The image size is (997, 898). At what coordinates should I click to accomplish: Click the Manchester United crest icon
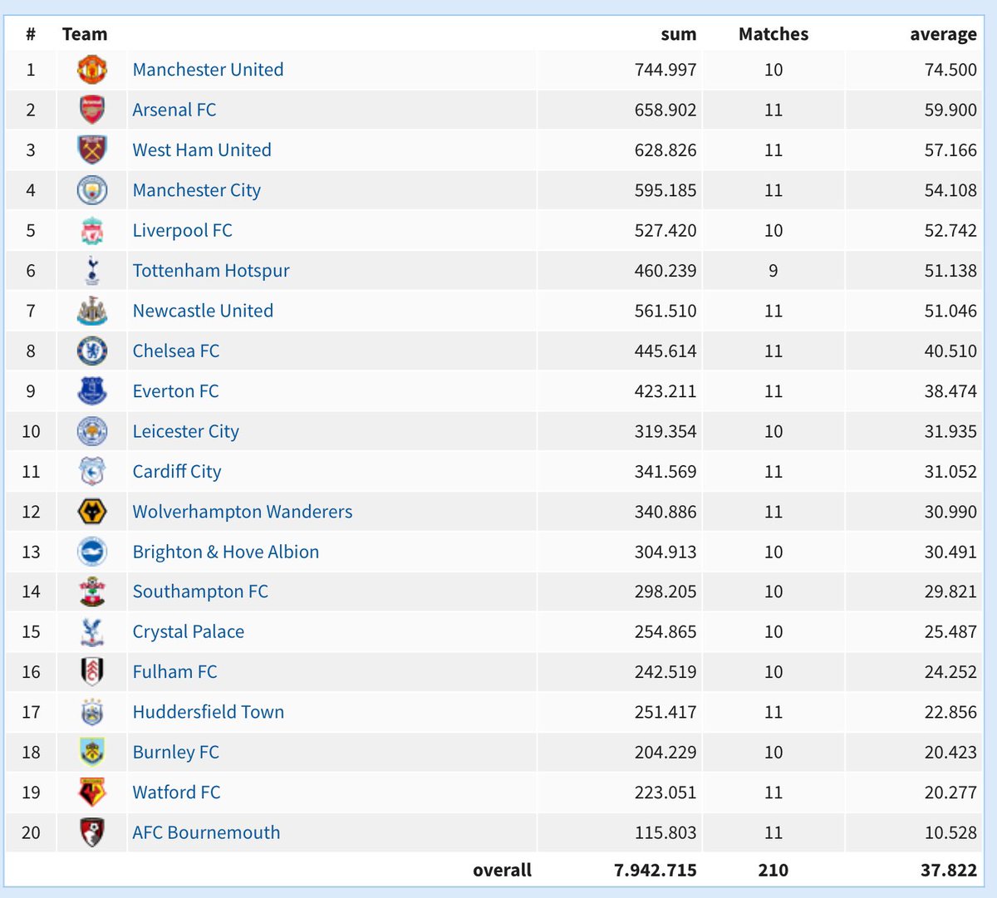92,70
